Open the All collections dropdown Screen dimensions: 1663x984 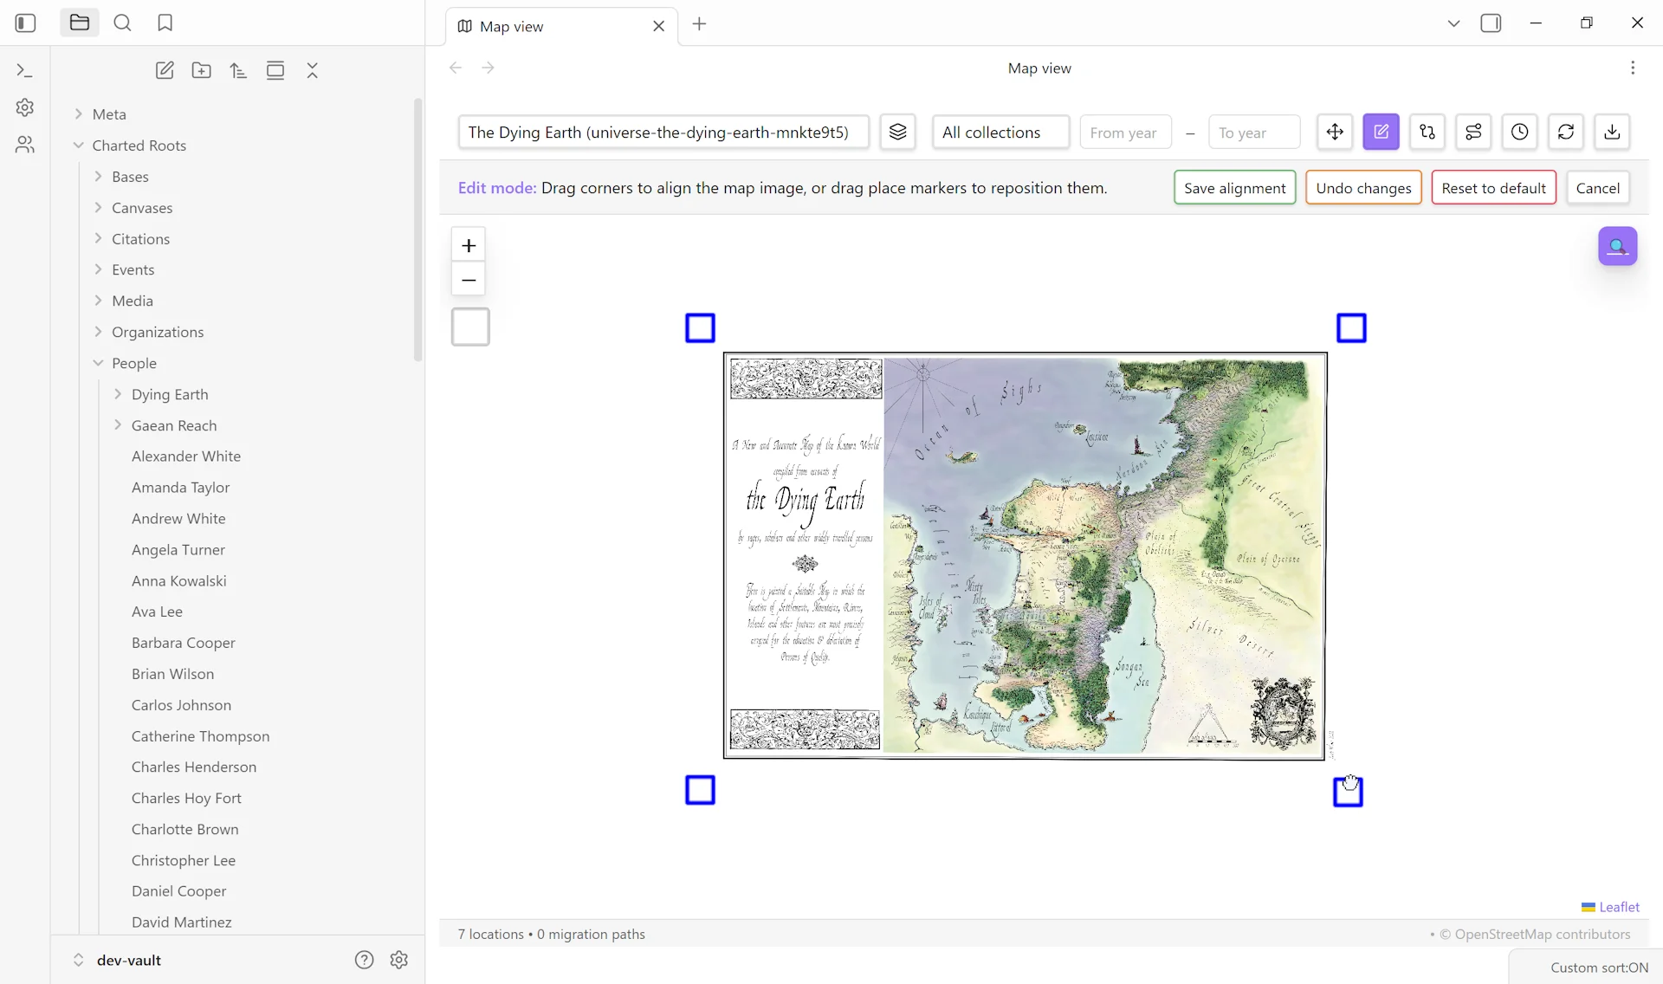click(x=1000, y=133)
